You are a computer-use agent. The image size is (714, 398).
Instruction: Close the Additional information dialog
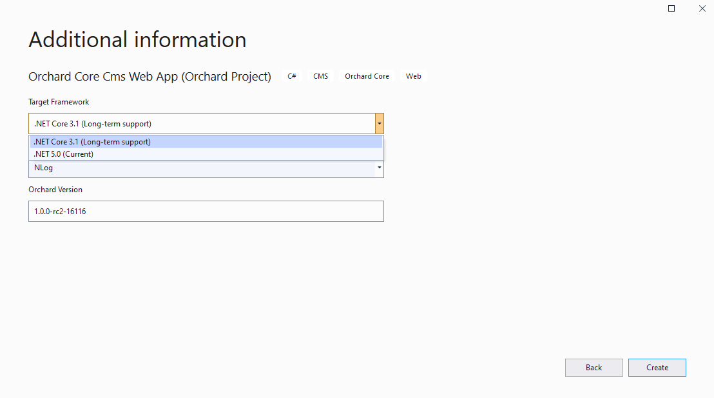point(702,8)
